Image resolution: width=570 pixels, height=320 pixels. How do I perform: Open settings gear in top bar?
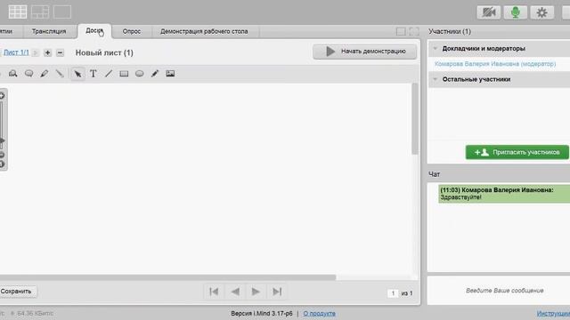(x=541, y=12)
